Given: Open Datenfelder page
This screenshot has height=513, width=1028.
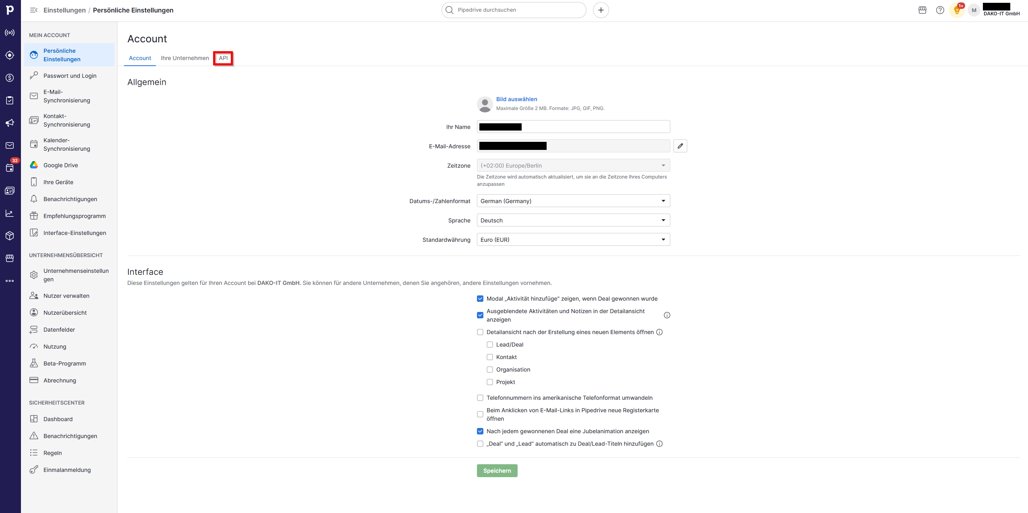Looking at the screenshot, I should click(69, 330).
